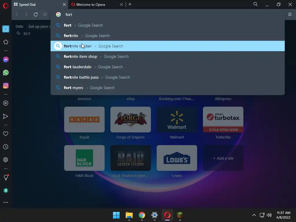Image resolution: width=296 pixels, height=222 pixels.
Task: Open the lightbulb tips icon
Action: tap(6, 177)
